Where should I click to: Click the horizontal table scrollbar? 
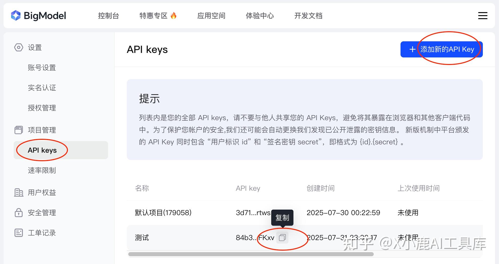click(251, 254)
